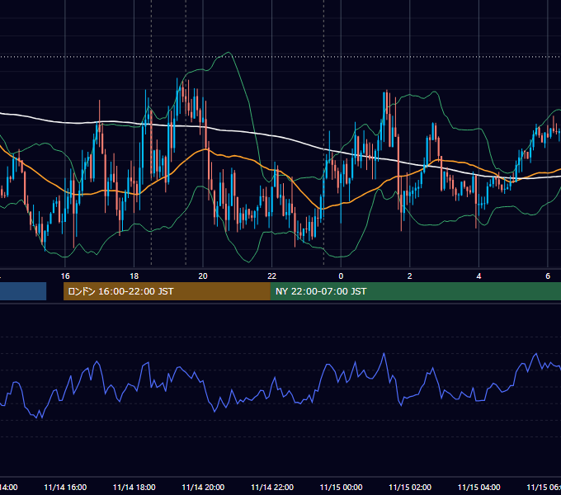
Task: Click hour label 20 on the price chart axis
Action: (x=203, y=276)
